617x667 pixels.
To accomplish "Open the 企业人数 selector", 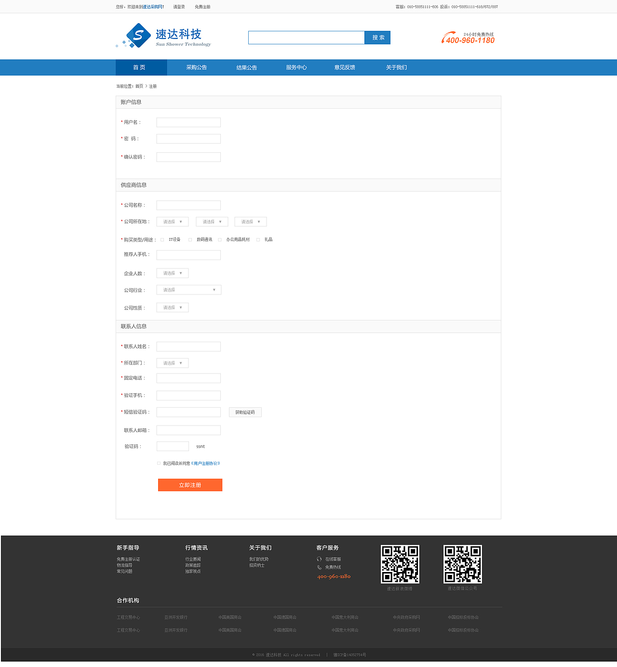I will pyautogui.click(x=172, y=273).
